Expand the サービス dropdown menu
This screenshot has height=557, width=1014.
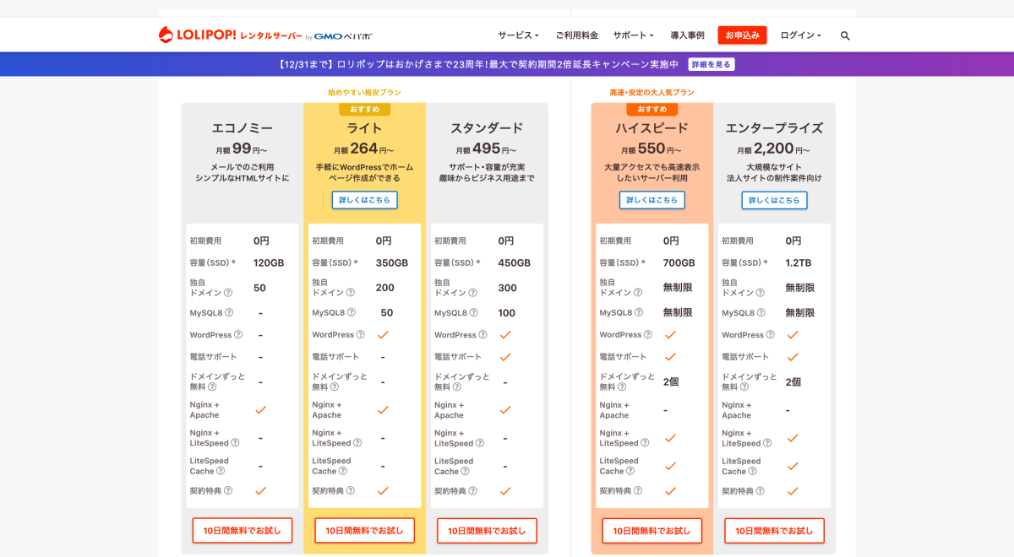pos(518,35)
